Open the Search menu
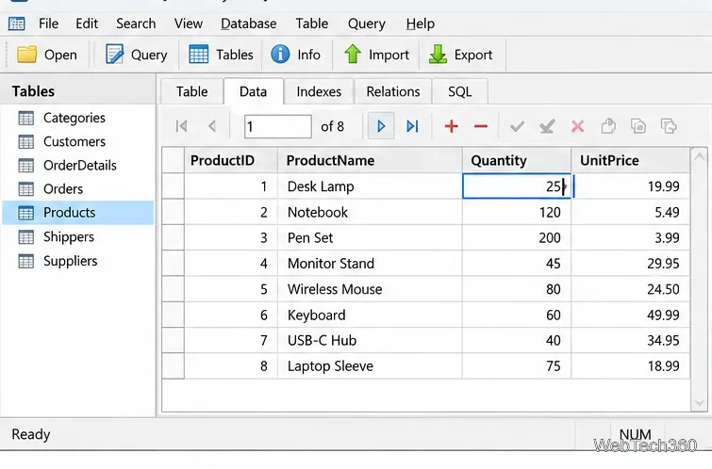The height and width of the screenshot is (469, 712). click(136, 24)
